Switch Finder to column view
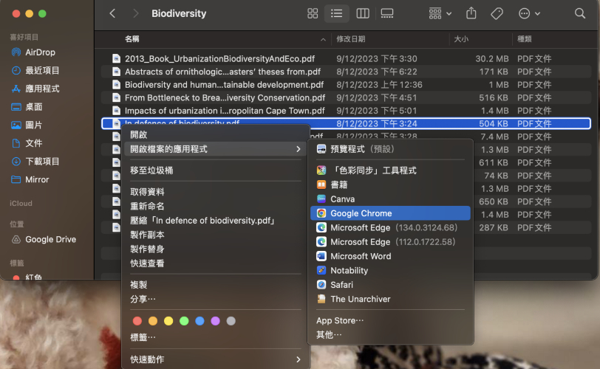The height and width of the screenshot is (369, 600). point(363,14)
